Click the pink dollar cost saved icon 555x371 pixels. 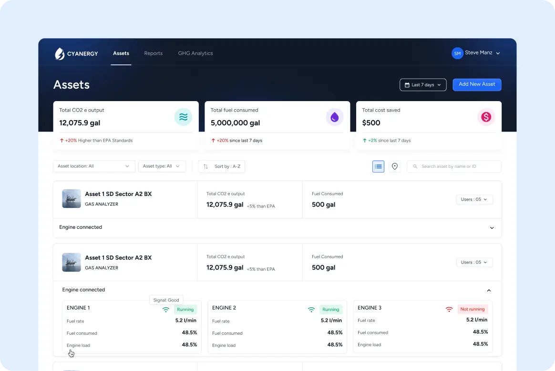click(486, 117)
